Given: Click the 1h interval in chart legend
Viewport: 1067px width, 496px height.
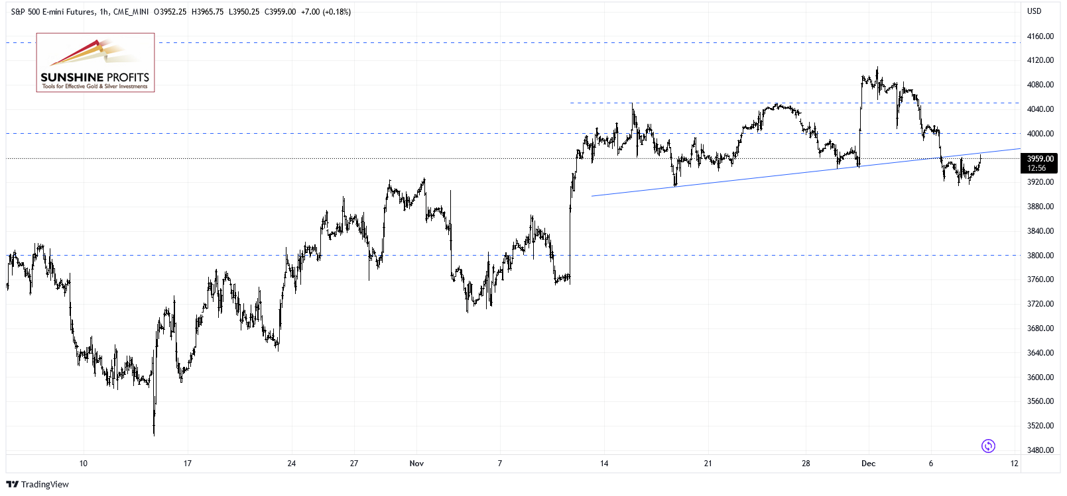Looking at the screenshot, I should (104, 12).
